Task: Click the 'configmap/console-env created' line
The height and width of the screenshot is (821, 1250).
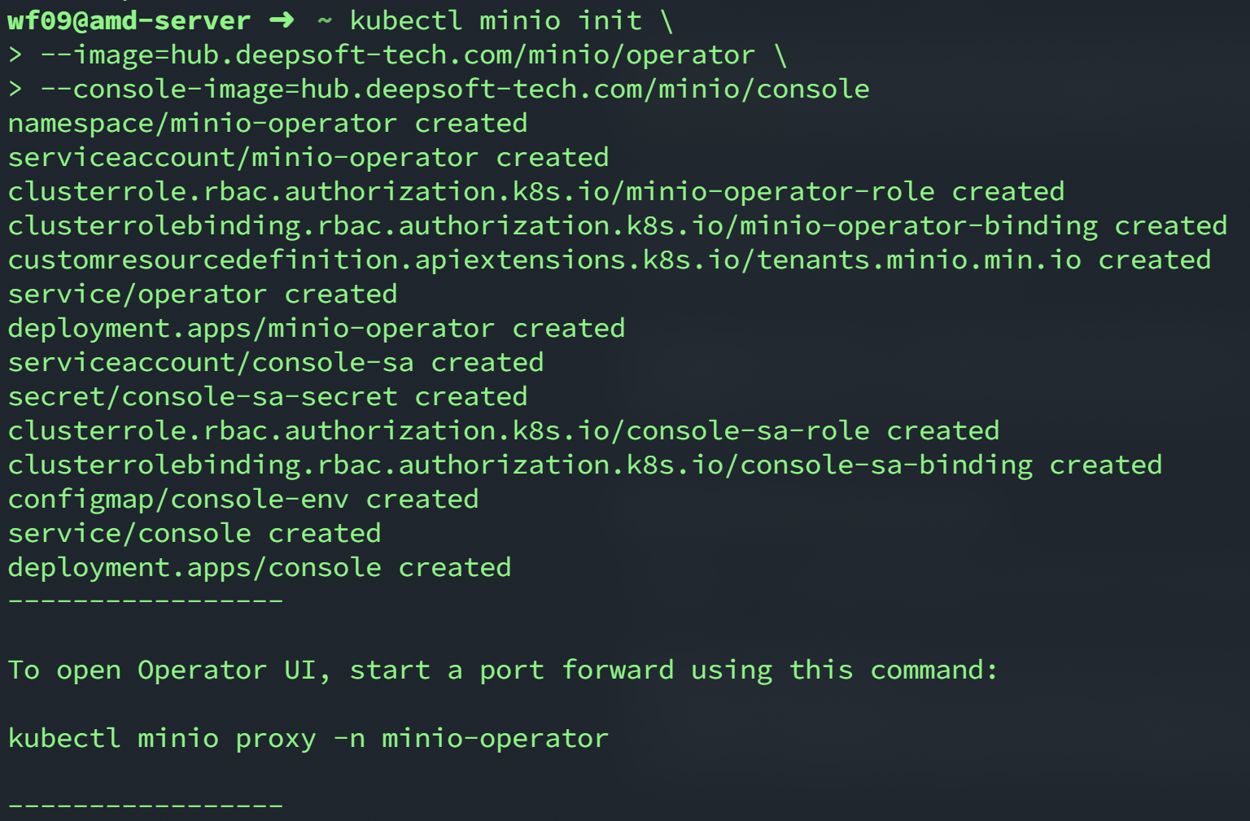Action: [x=243, y=500]
